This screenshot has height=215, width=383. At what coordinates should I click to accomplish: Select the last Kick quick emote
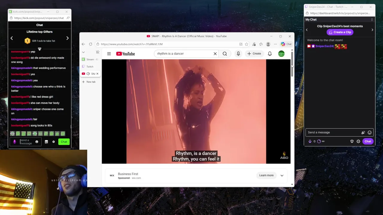(63, 134)
